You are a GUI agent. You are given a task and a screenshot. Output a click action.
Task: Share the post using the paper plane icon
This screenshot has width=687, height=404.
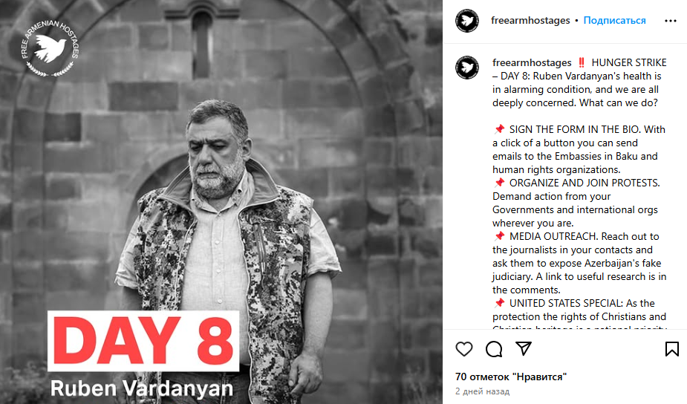(524, 348)
